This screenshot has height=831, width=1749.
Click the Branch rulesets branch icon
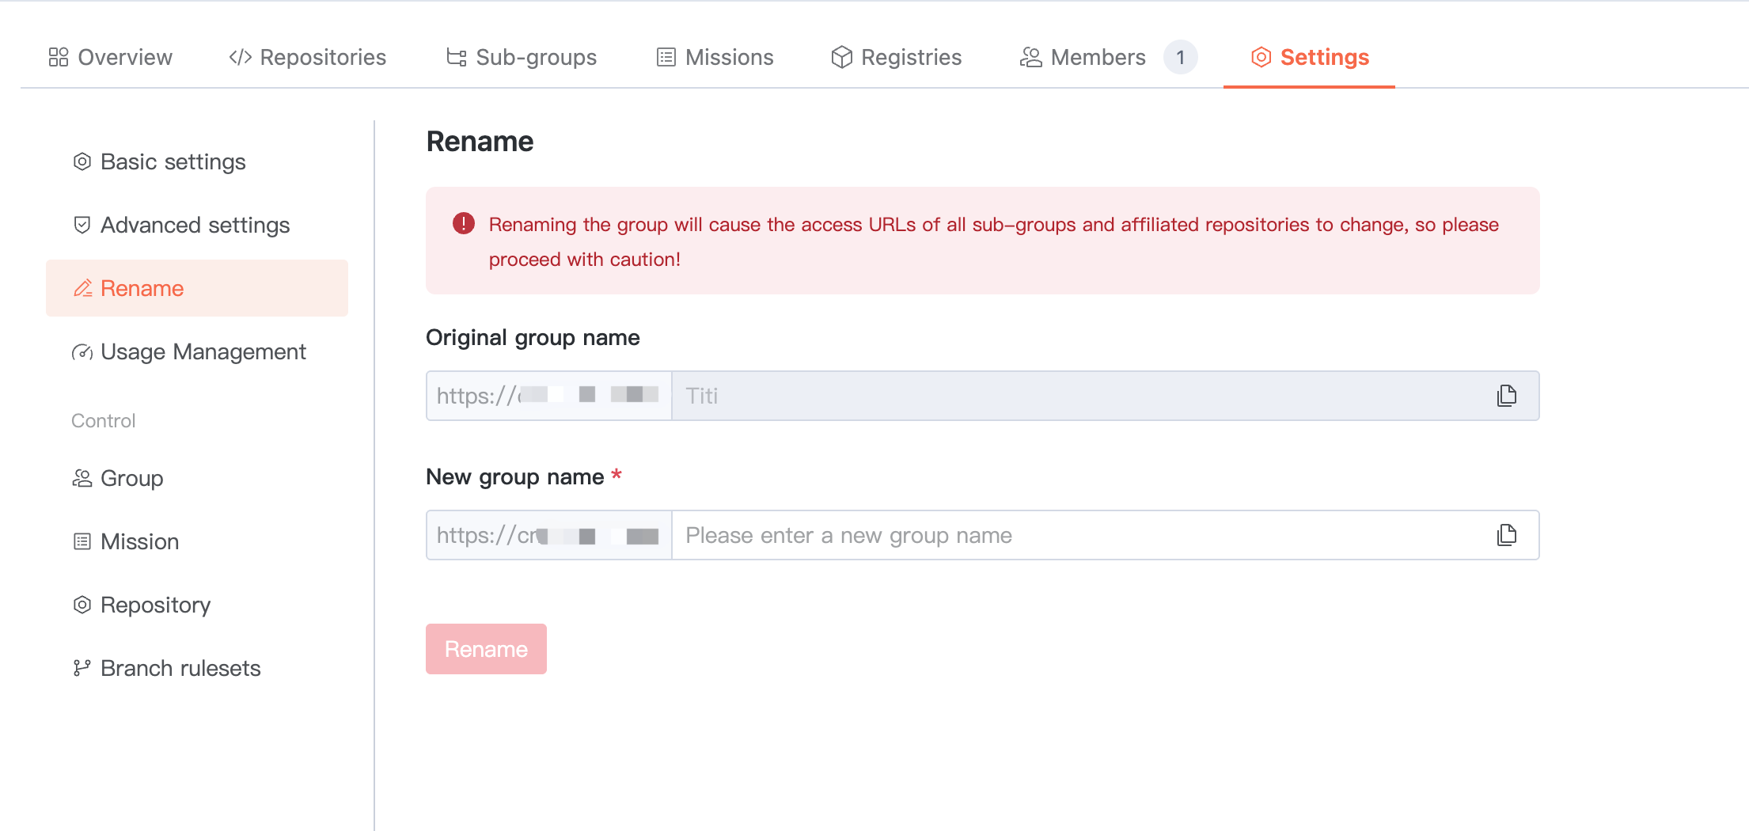[82, 668]
